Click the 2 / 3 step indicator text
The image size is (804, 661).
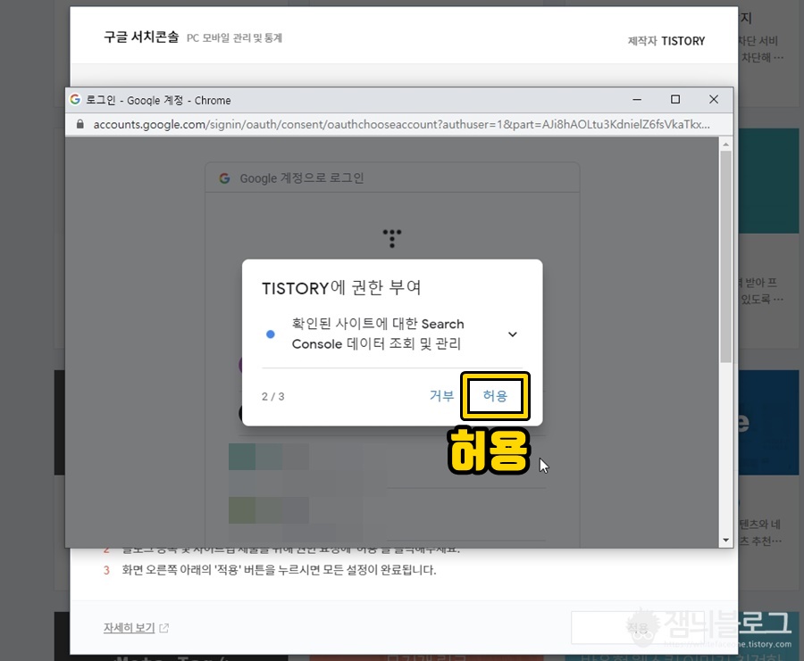(x=272, y=396)
